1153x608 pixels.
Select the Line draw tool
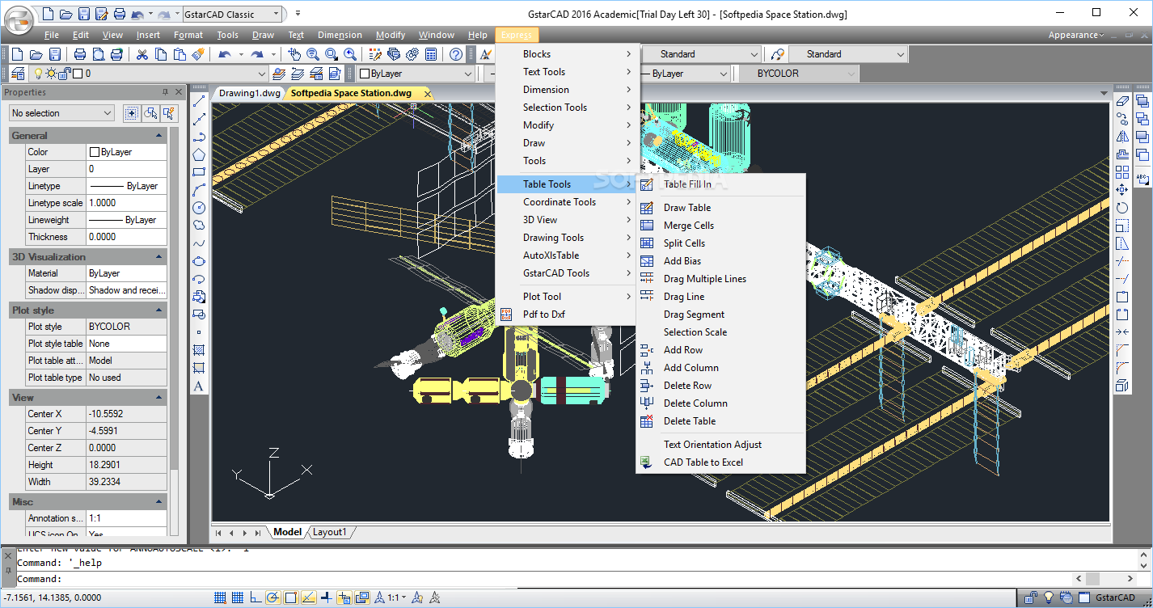[199, 101]
